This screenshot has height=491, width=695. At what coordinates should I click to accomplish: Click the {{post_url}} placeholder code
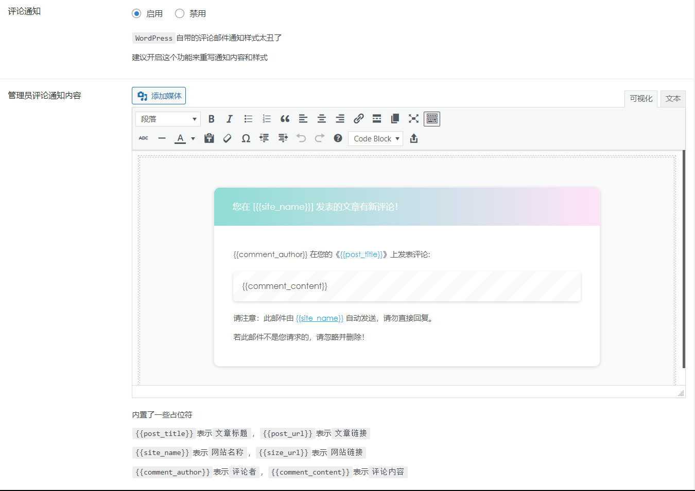coord(287,433)
